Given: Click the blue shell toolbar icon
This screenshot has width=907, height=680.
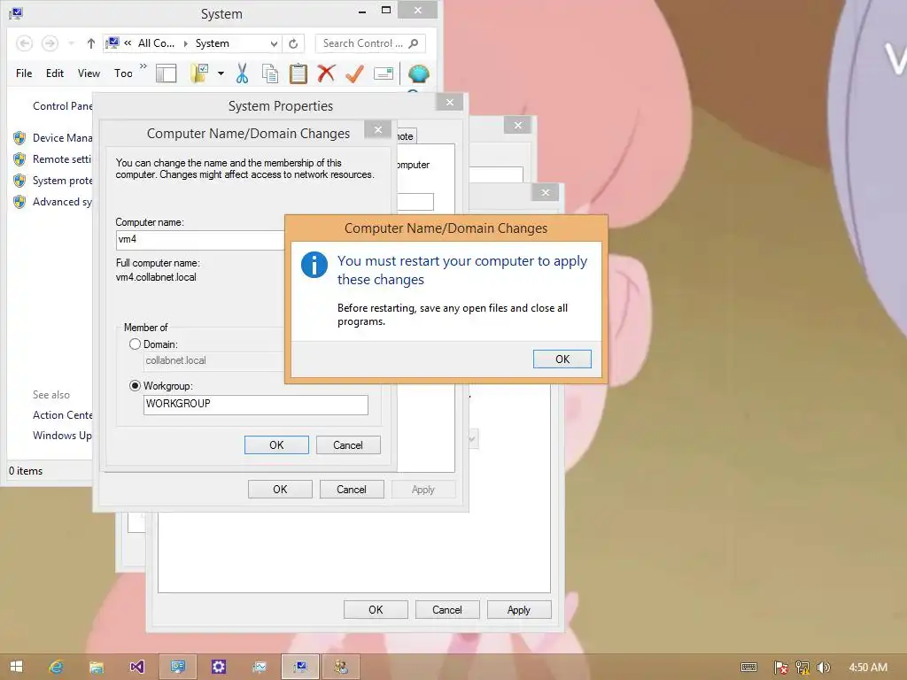Looking at the screenshot, I should coord(419,73).
